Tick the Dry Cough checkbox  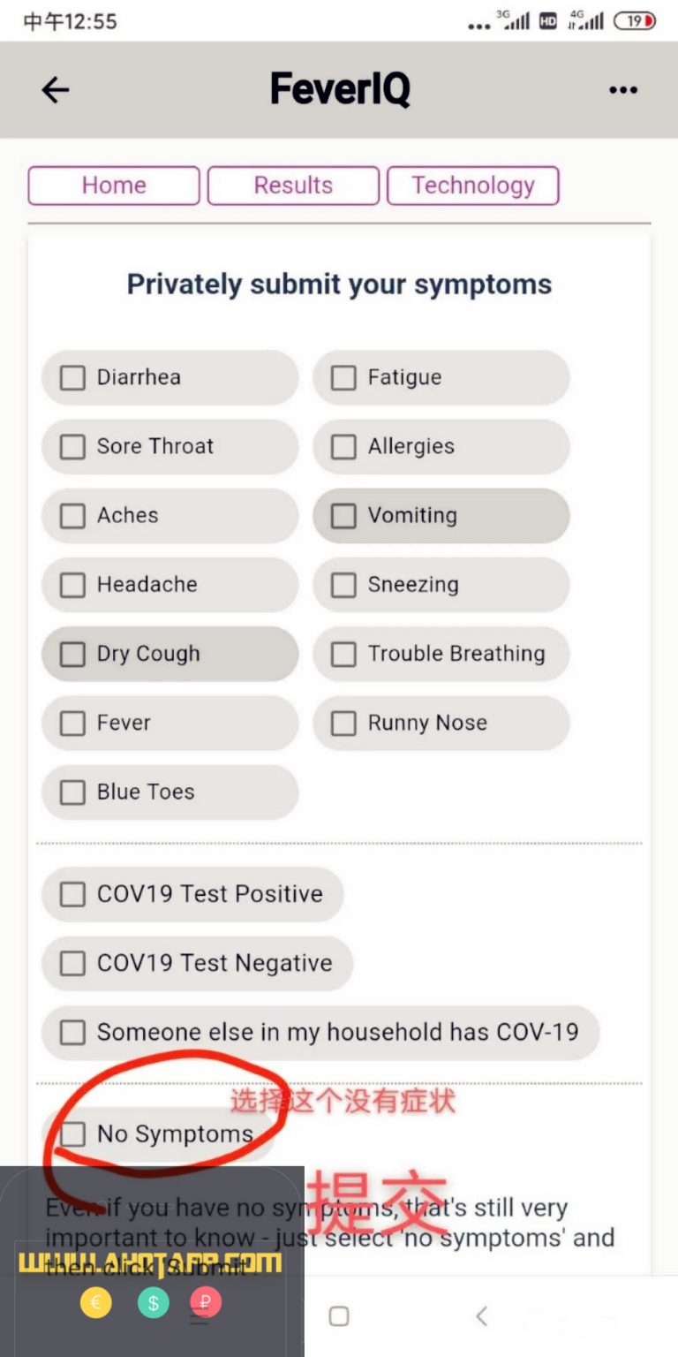(72, 655)
